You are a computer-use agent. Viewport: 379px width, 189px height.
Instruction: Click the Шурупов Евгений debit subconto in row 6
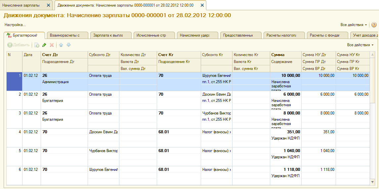(103, 170)
